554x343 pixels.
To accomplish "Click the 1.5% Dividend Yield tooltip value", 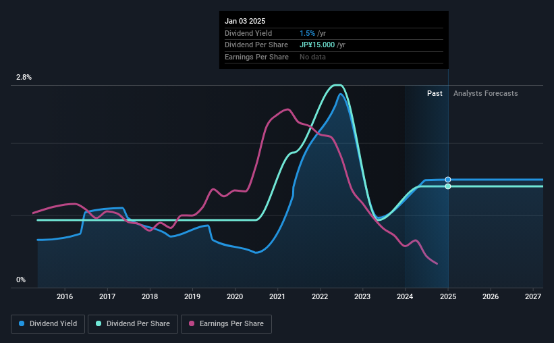I will pos(307,33).
